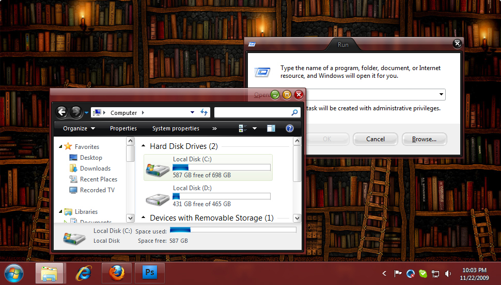Collapse the Hard Disk Drives group
This screenshot has height=285, width=501.
point(144,146)
